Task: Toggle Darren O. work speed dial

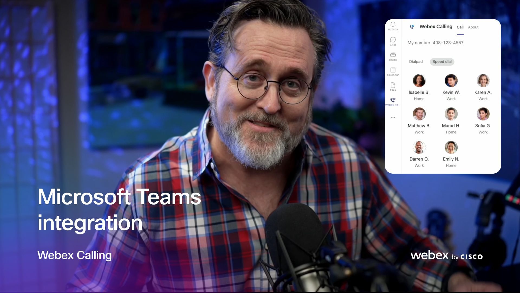Action: click(419, 154)
